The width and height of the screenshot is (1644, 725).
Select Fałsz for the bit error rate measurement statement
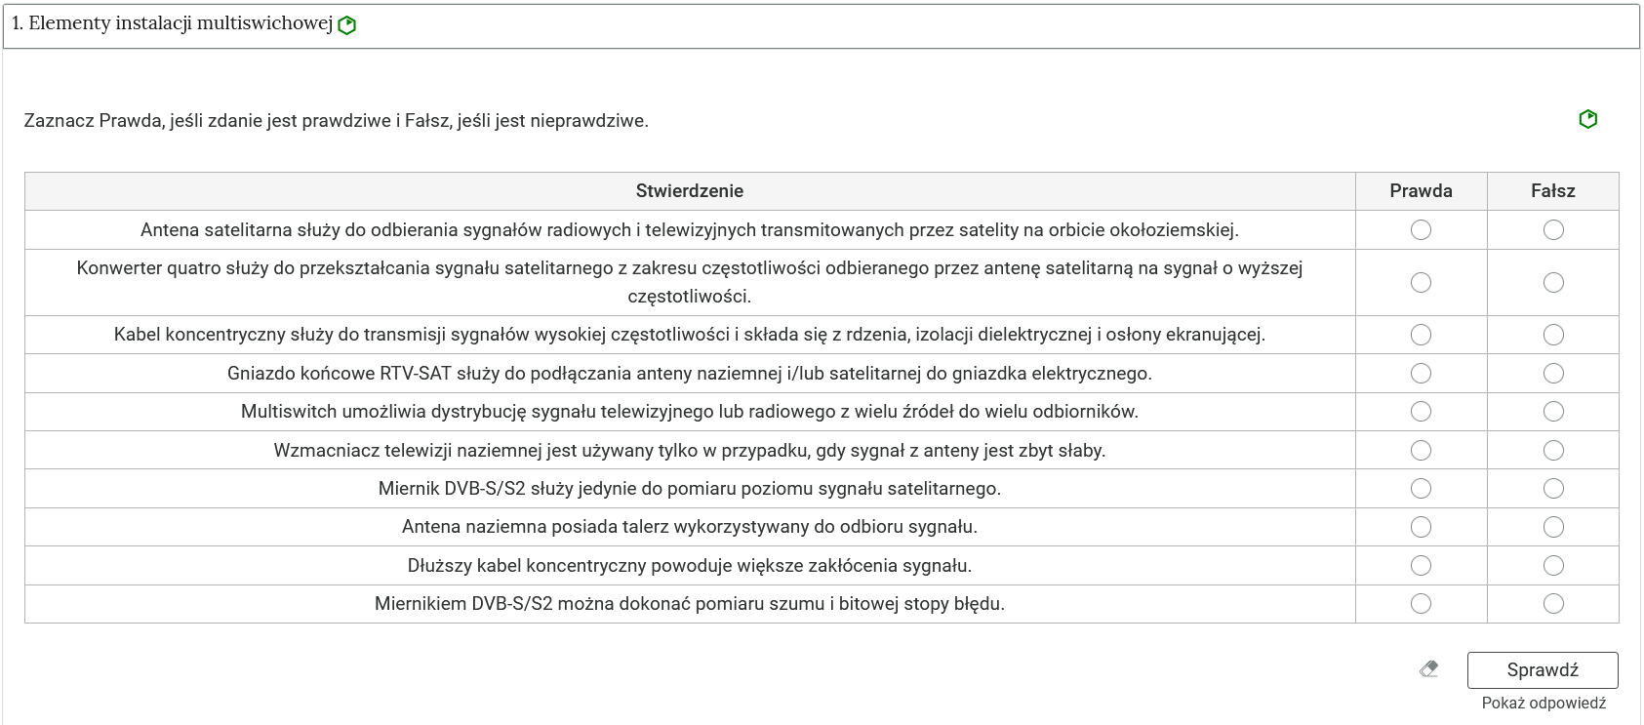click(1555, 603)
